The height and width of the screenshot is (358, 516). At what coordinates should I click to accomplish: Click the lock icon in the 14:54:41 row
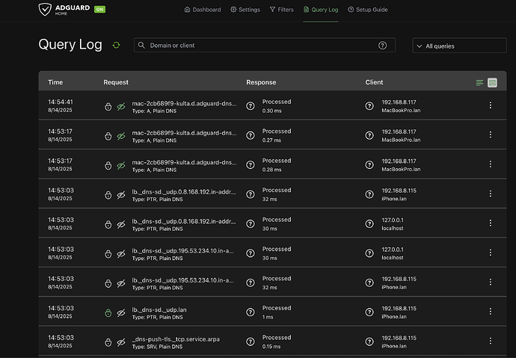coord(108,106)
